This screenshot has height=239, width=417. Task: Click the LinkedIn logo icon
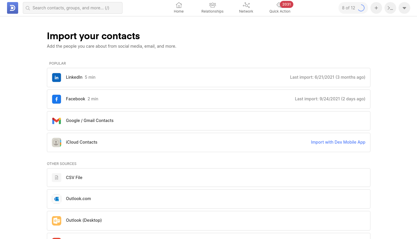57,78
